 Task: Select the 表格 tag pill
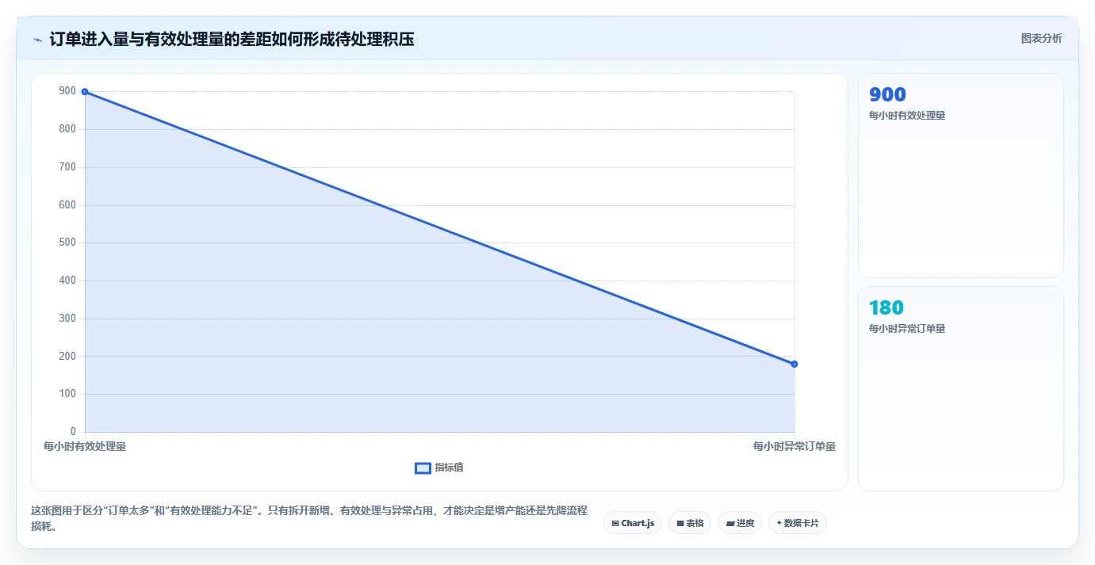click(690, 523)
